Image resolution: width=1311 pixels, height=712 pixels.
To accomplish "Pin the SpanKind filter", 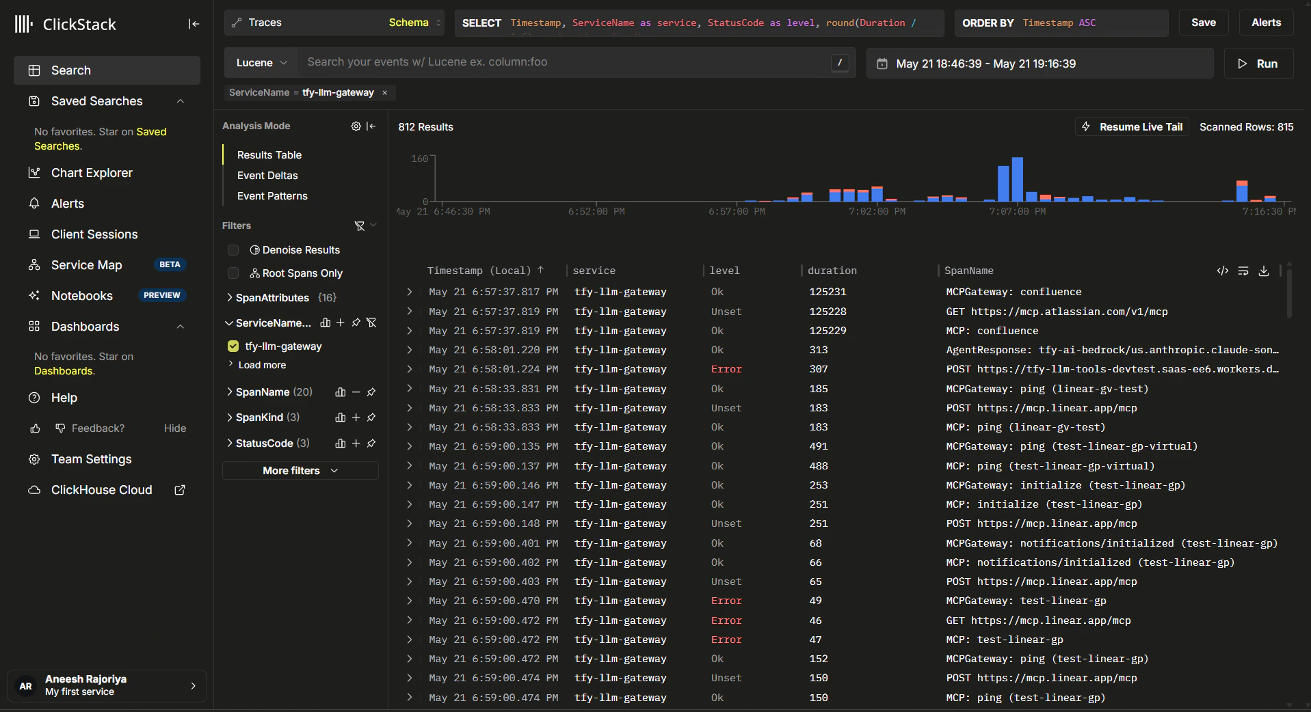I will tap(371, 417).
